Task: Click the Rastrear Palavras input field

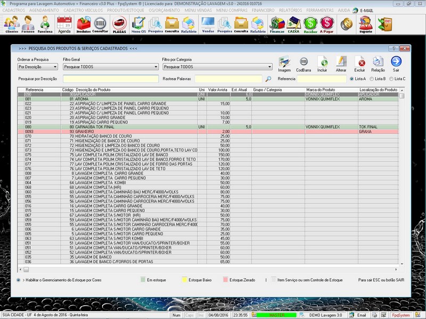Action: (x=228, y=79)
